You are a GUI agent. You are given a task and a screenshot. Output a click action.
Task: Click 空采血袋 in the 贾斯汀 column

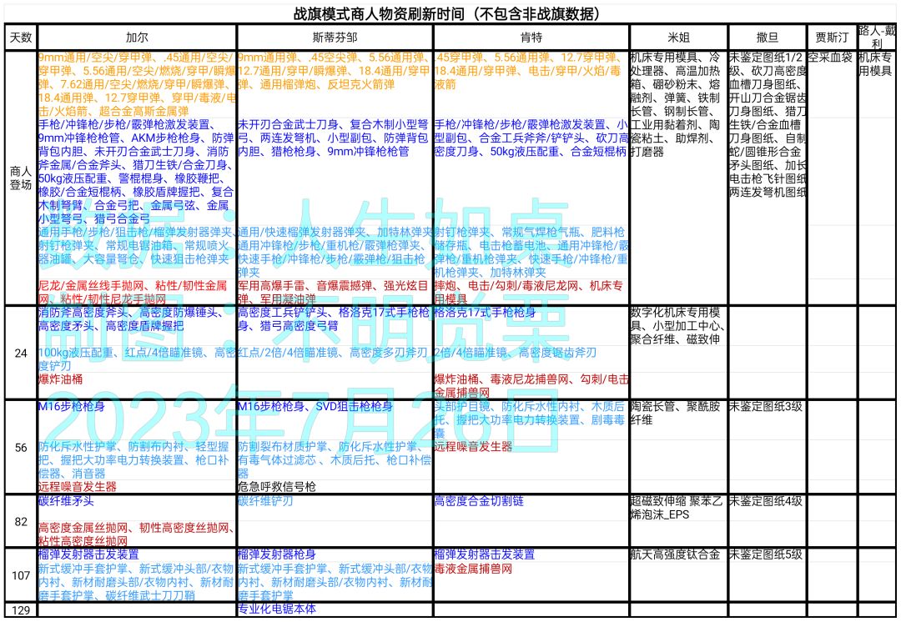[x=830, y=58]
